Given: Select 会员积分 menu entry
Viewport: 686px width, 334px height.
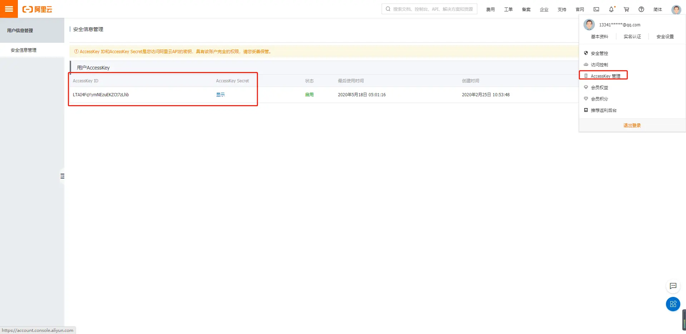Looking at the screenshot, I should coord(632,99).
